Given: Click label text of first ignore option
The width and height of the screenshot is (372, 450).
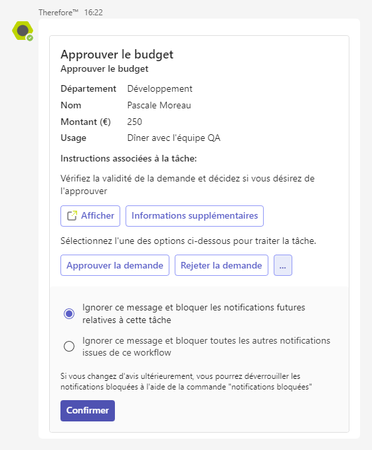Looking at the screenshot, I should click(x=193, y=314).
